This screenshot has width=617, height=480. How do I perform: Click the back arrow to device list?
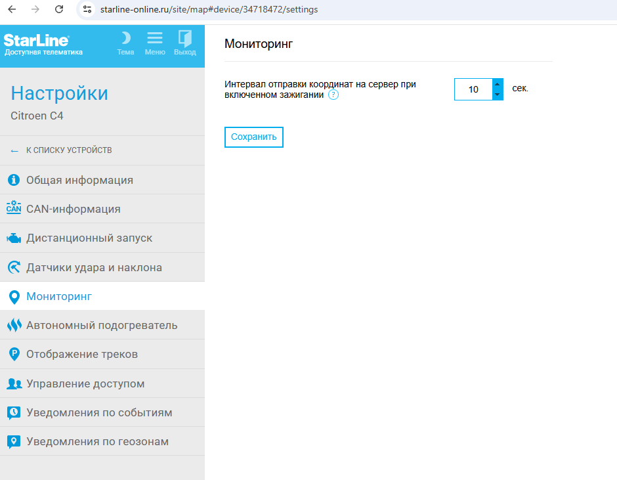pos(14,151)
